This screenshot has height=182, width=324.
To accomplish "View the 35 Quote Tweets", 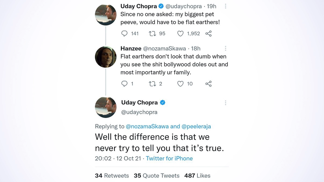I will tap(157, 176).
